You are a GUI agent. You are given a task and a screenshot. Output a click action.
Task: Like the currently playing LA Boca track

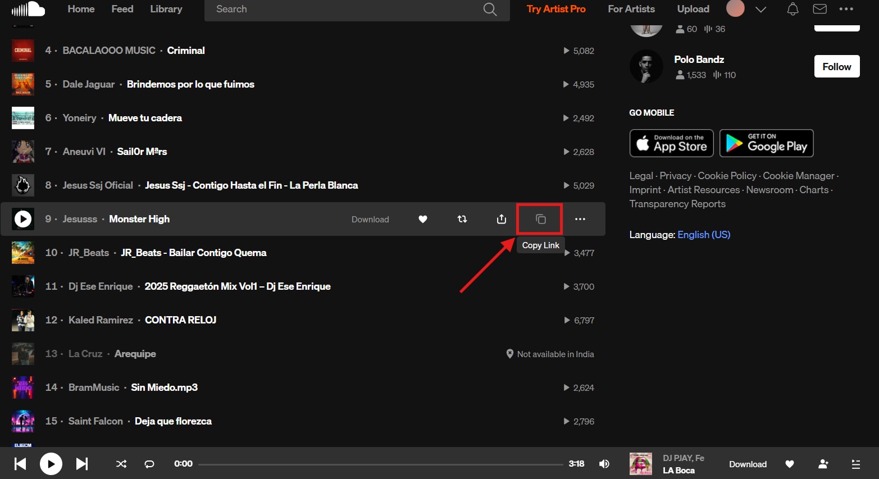[x=789, y=464]
